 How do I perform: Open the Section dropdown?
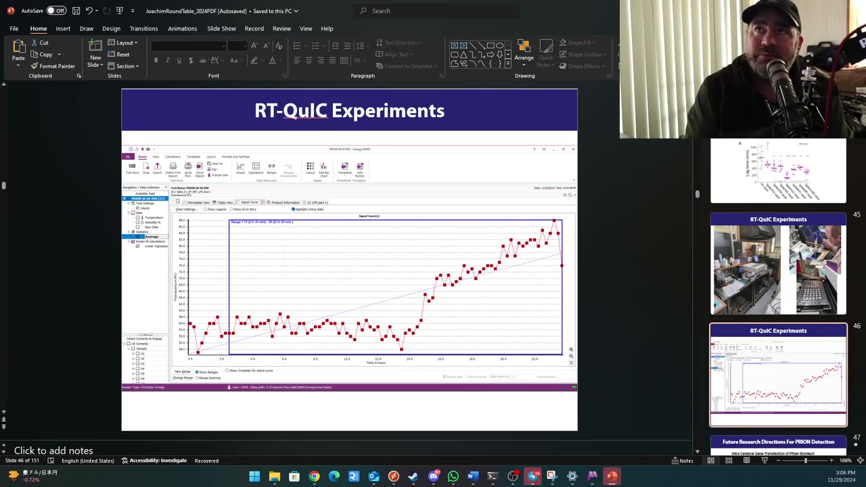[123, 66]
